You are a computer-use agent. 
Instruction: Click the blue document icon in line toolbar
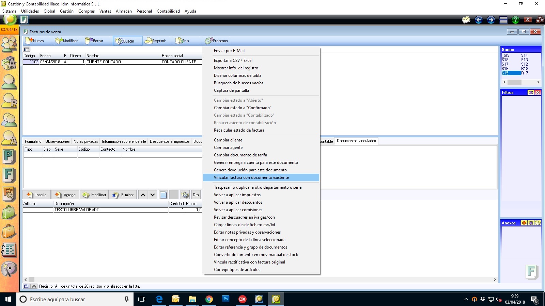click(163, 195)
